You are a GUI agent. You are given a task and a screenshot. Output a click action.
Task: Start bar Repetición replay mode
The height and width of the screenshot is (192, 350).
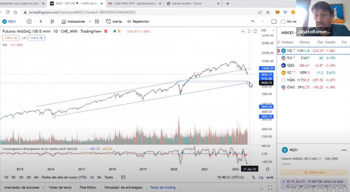click(138, 22)
